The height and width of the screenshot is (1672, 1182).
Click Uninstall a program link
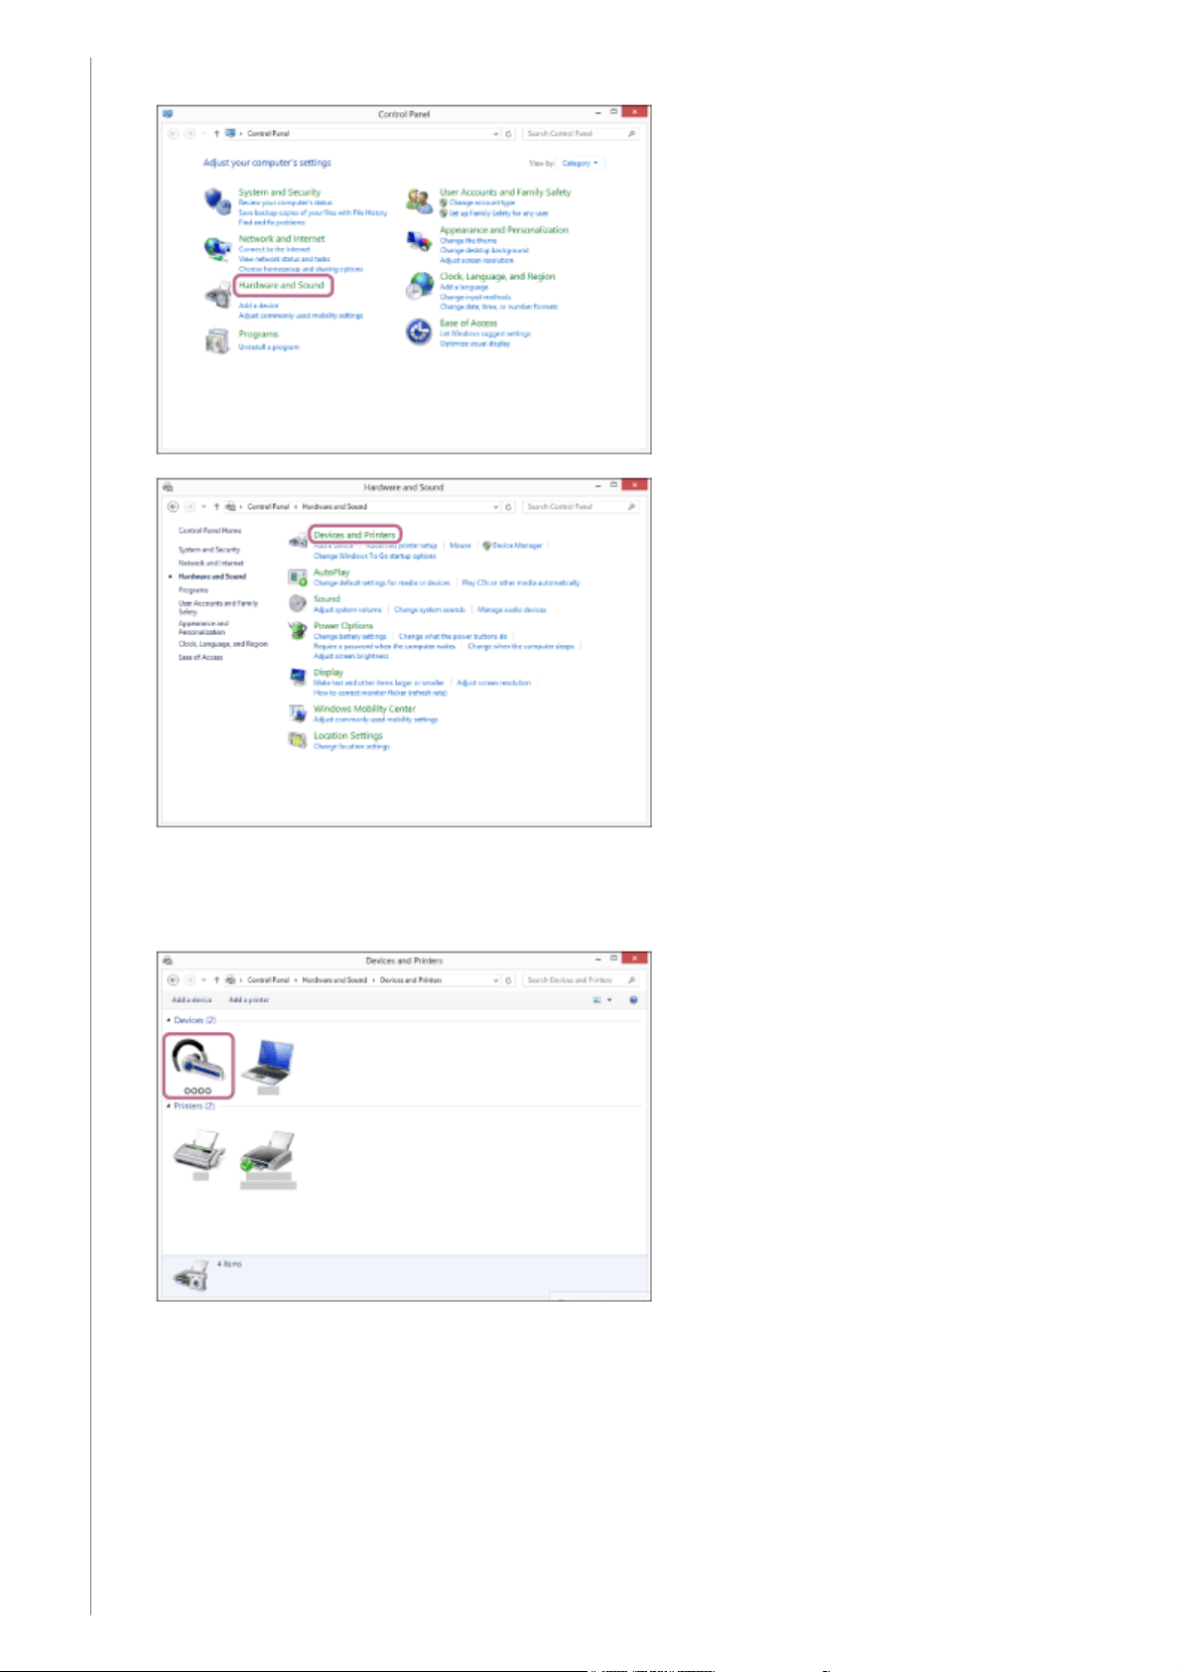269,347
